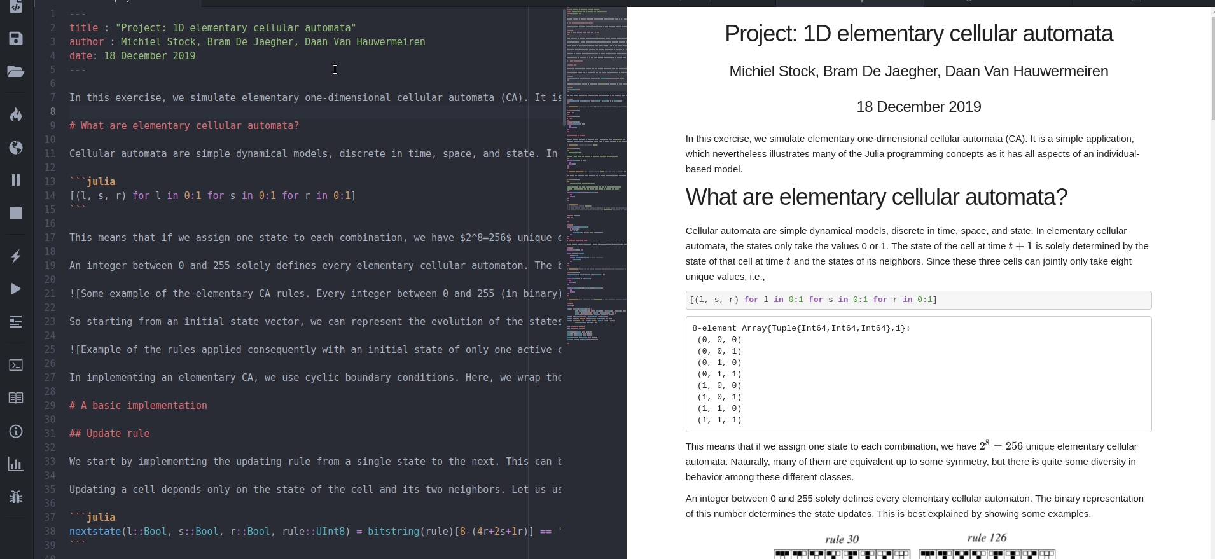This screenshot has width=1215, height=559.
Task: Click the '![Example of the rules applied' line
Action: [x=315, y=350]
